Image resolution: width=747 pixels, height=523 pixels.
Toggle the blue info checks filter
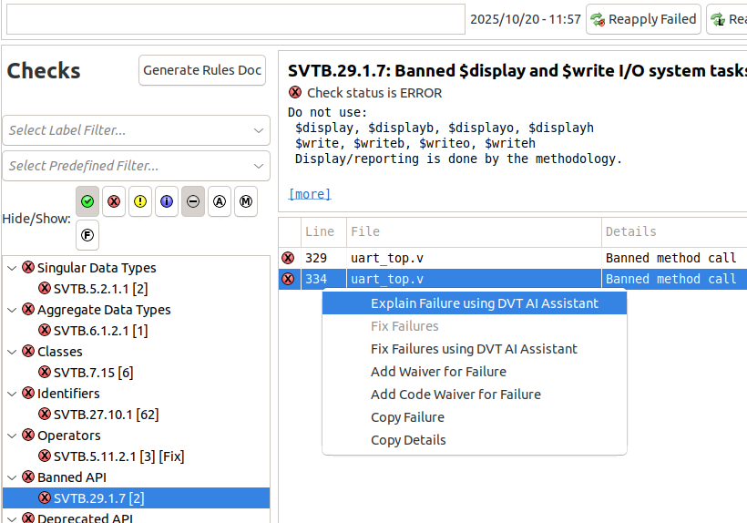point(167,201)
